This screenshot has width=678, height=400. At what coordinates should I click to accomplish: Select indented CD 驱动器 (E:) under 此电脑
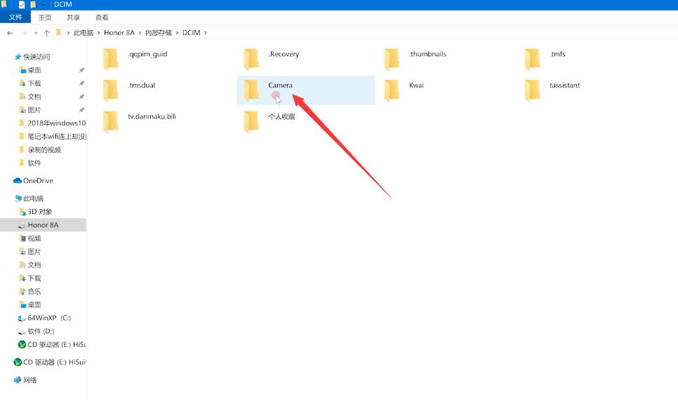pyautogui.click(x=52, y=345)
